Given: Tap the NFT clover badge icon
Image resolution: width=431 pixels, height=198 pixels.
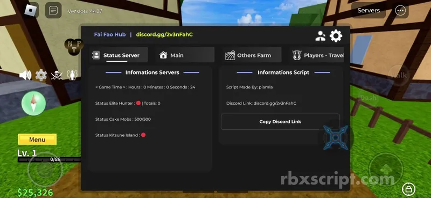Looking at the screenshot, I should click(x=73, y=47).
